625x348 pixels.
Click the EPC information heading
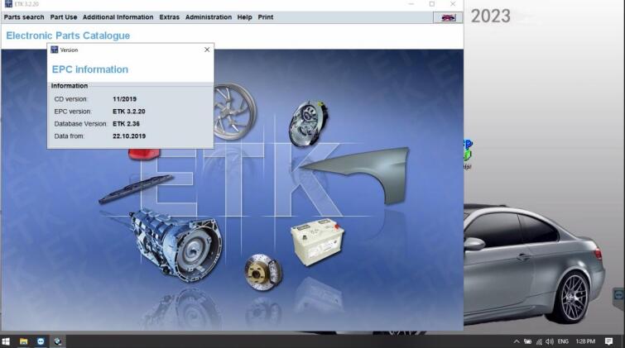pos(90,69)
